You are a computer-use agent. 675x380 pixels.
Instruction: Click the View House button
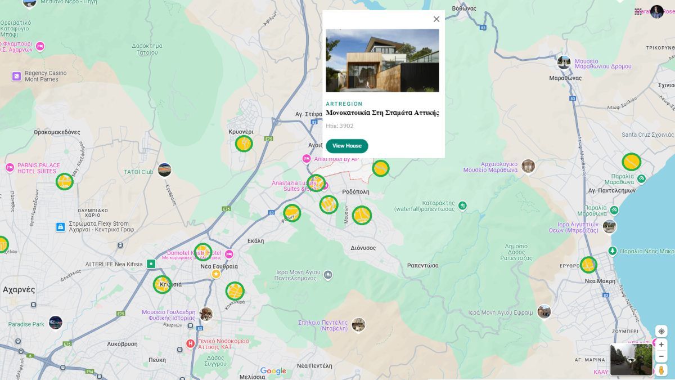point(346,146)
